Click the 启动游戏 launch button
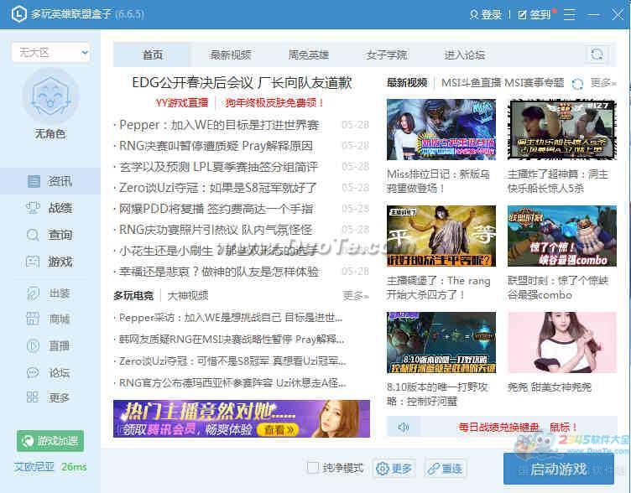 [x=559, y=469]
